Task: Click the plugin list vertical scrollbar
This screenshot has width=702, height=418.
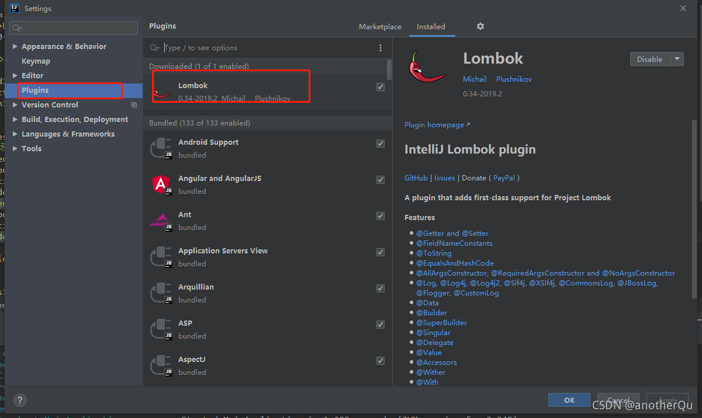Action: click(390, 70)
